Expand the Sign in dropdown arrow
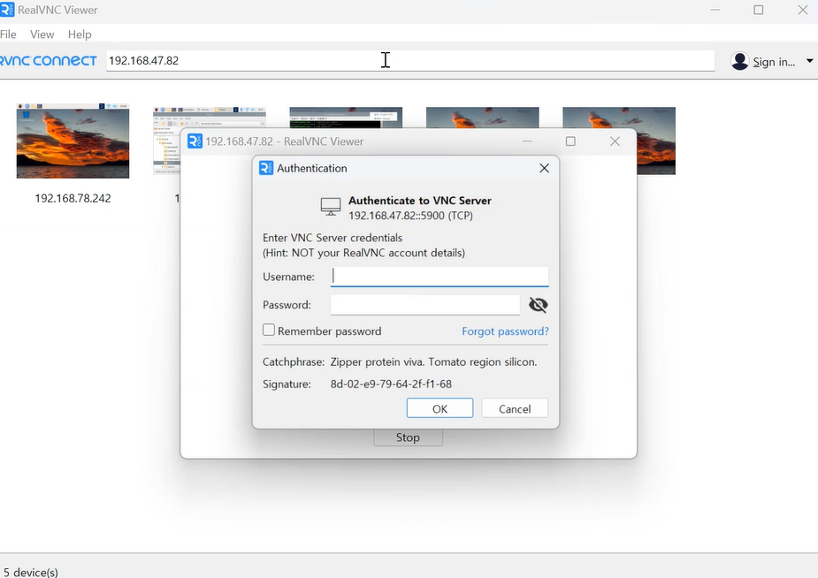 (810, 61)
